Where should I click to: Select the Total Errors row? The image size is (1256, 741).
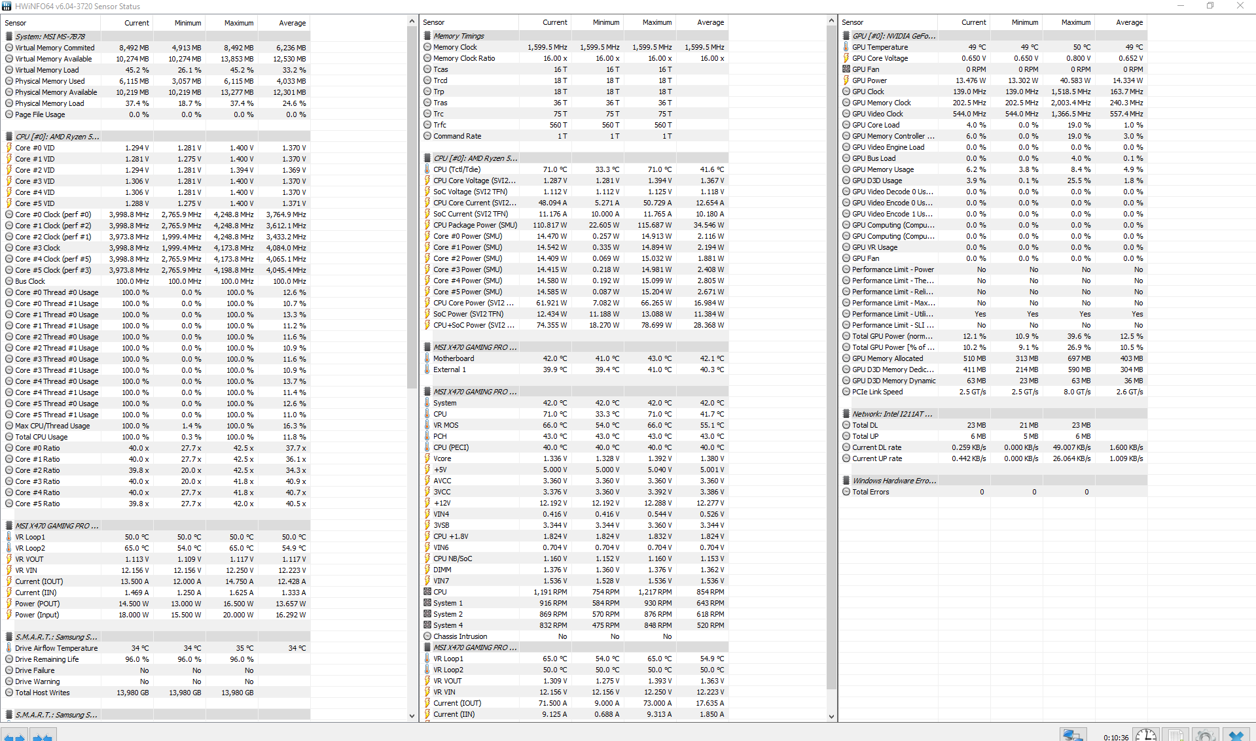coord(993,492)
